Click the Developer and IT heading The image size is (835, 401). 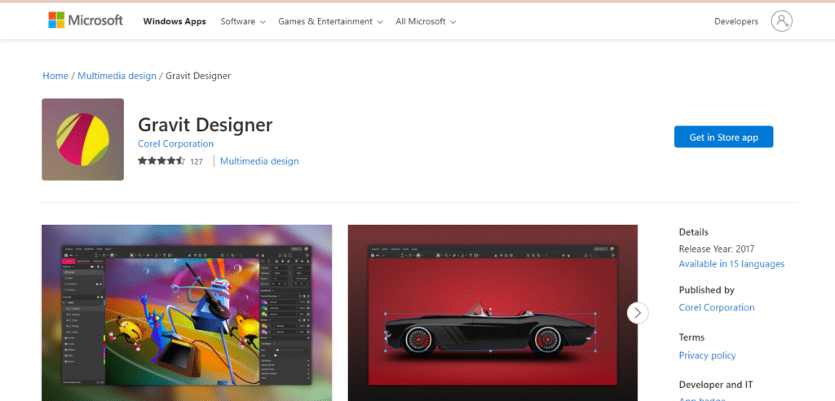[x=716, y=385]
